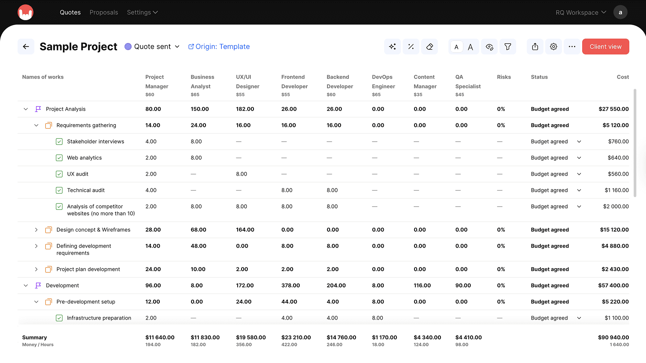Click the share export icon
The height and width of the screenshot is (363, 646).
[535, 47]
